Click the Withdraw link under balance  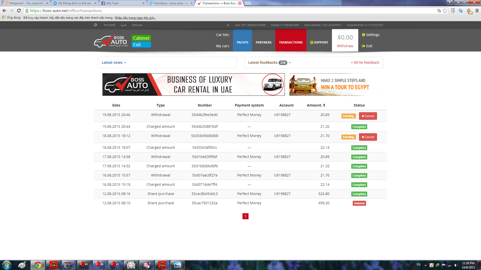pyautogui.click(x=345, y=46)
